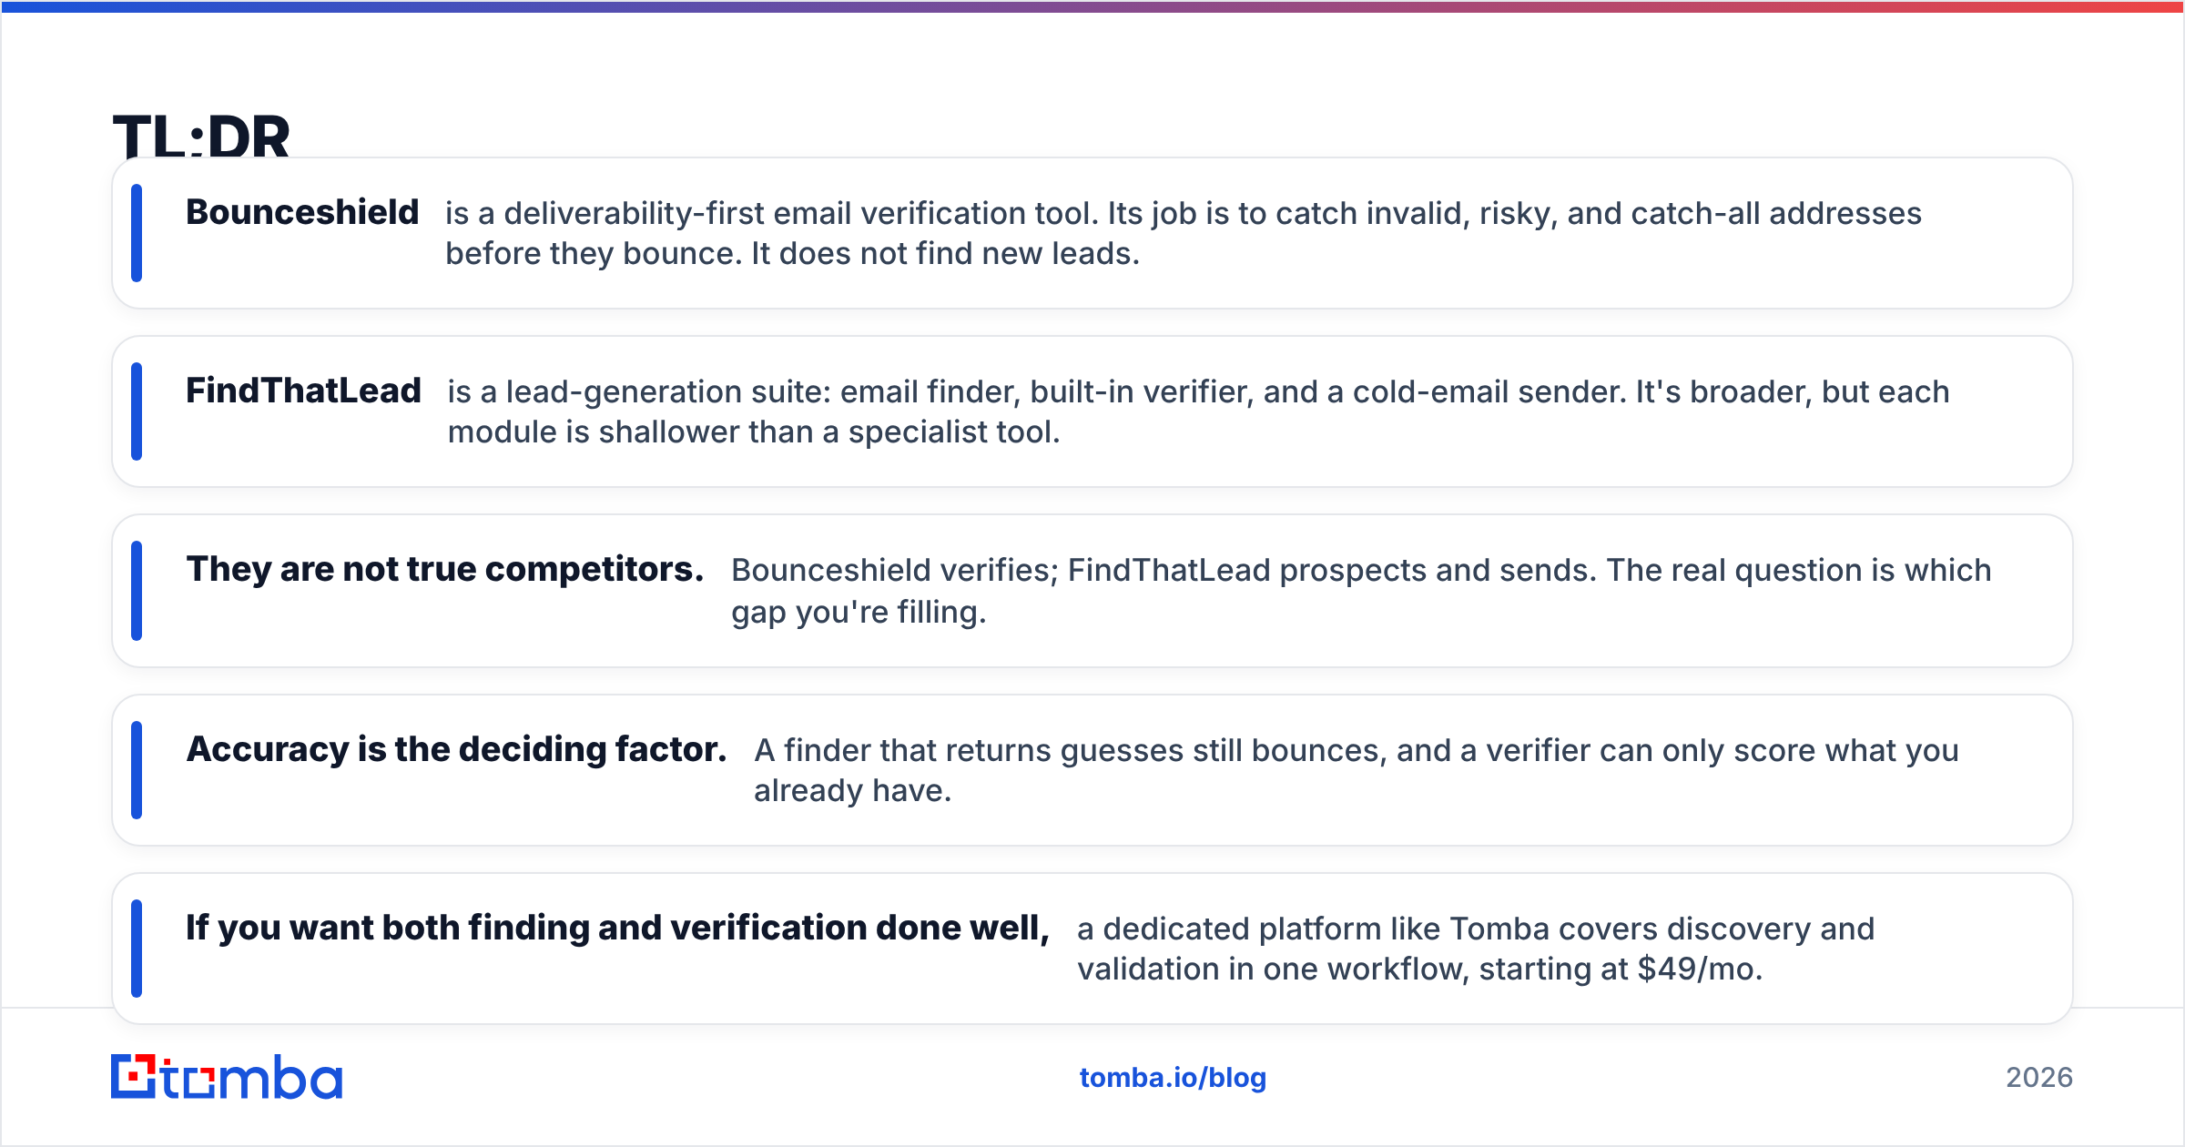Open the tomba.io/blog link

tap(1173, 1078)
